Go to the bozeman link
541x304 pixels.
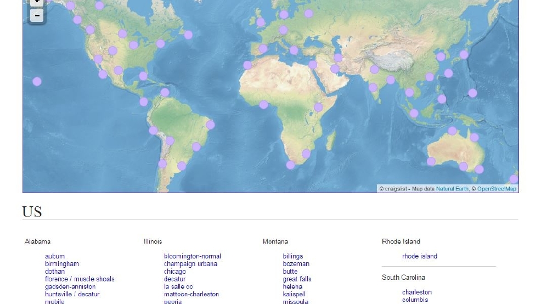(x=296, y=263)
